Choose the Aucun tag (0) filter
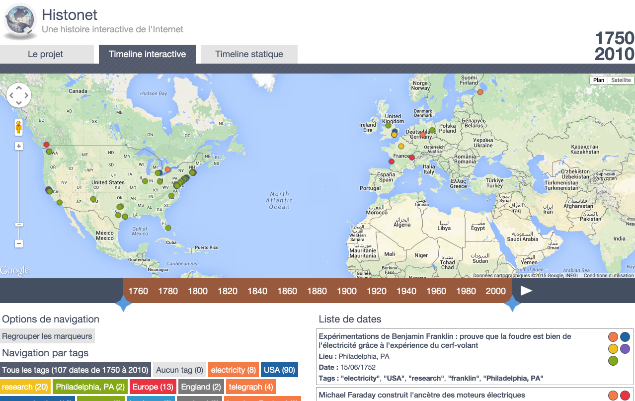Image resolution: width=635 pixels, height=401 pixels. coord(180,370)
